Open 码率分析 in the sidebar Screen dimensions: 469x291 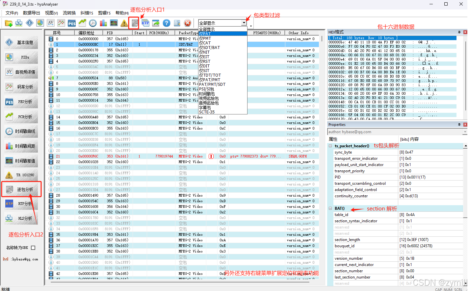(x=21, y=87)
